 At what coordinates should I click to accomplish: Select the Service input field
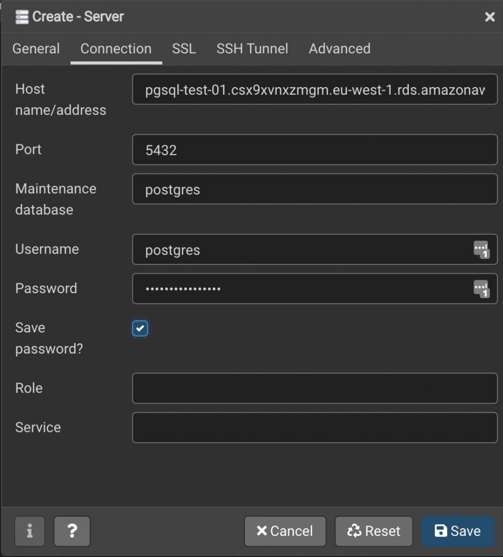tap(315, 428)
